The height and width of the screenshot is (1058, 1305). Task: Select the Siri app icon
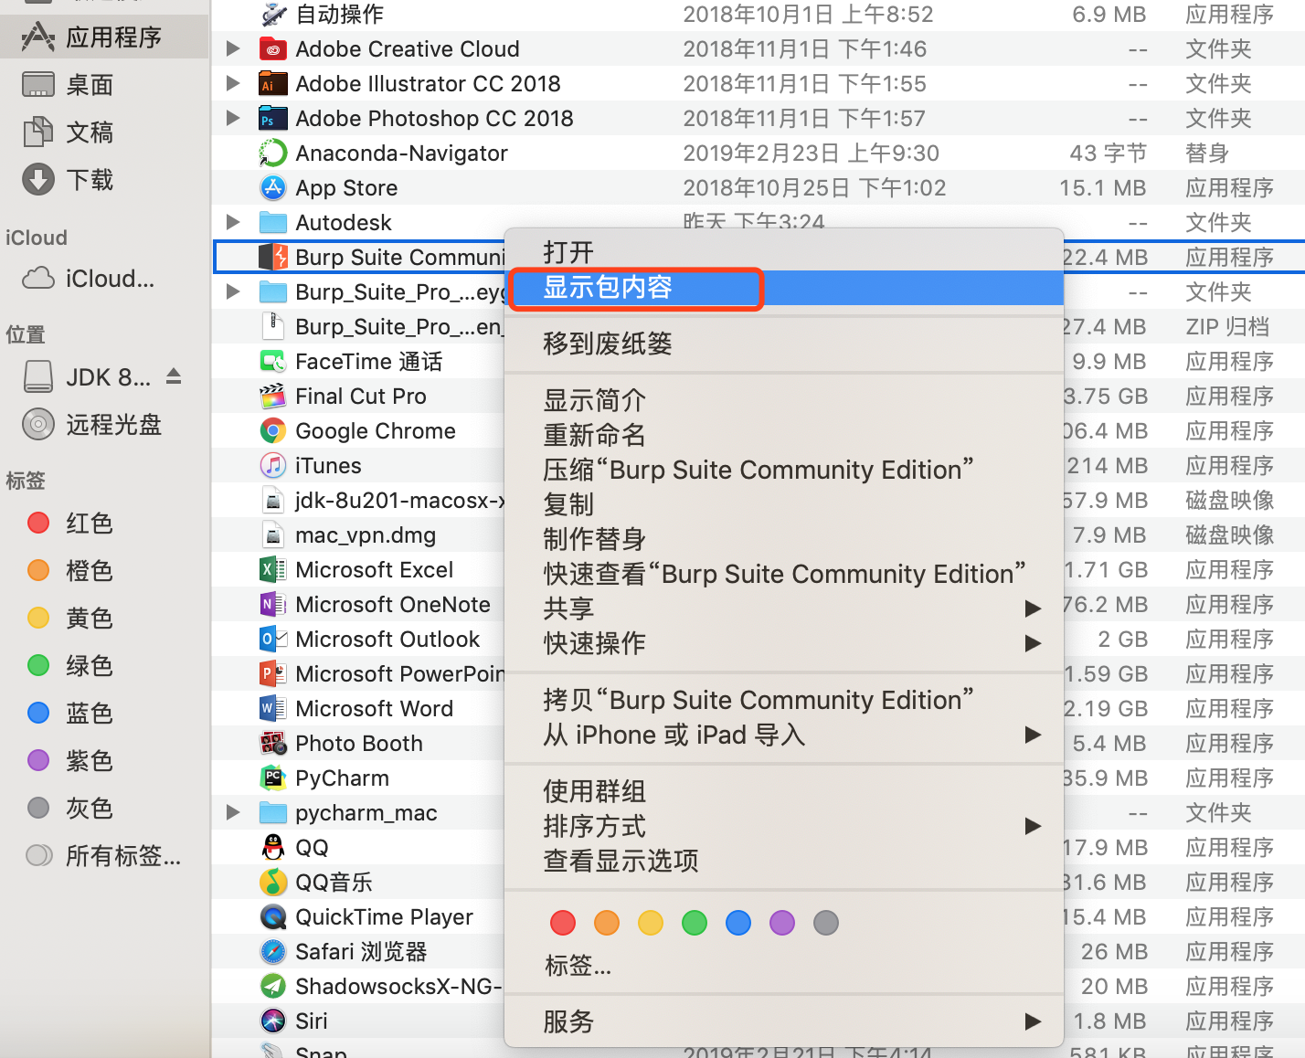click(272, 1021)
